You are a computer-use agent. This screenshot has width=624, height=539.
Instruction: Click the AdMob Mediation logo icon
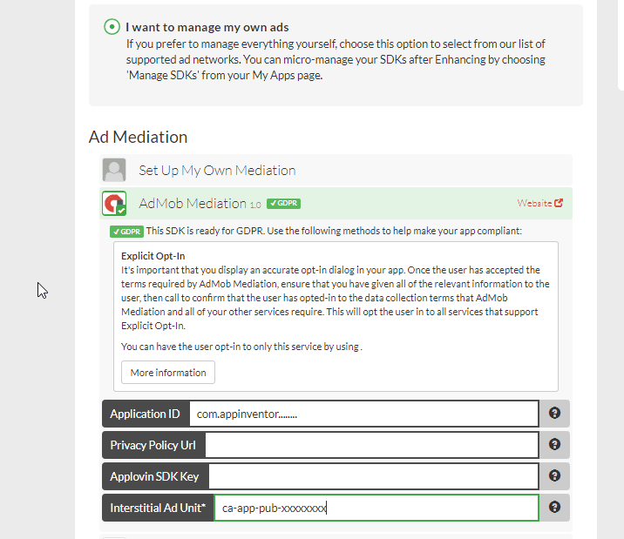click(x=114, y=203)
